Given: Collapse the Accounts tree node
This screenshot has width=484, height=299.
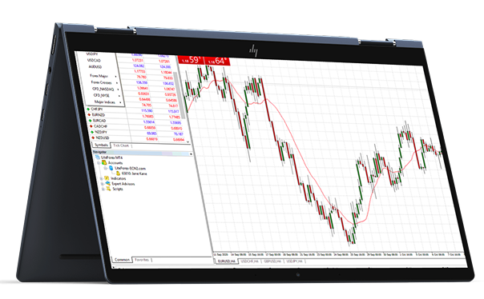Looking at the screenshot, I should (x=99, y=163).
